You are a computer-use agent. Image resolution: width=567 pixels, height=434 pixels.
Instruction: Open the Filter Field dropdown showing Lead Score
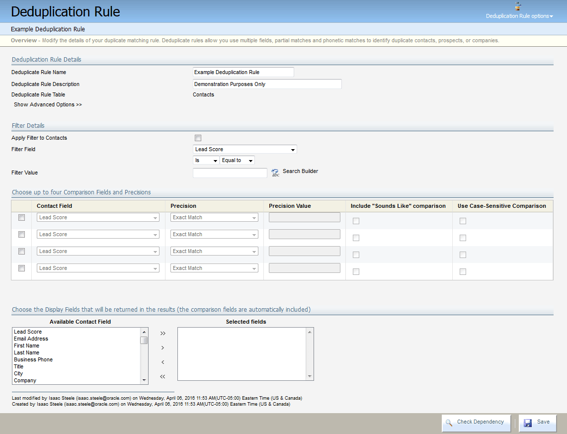(x=244, y=149)
